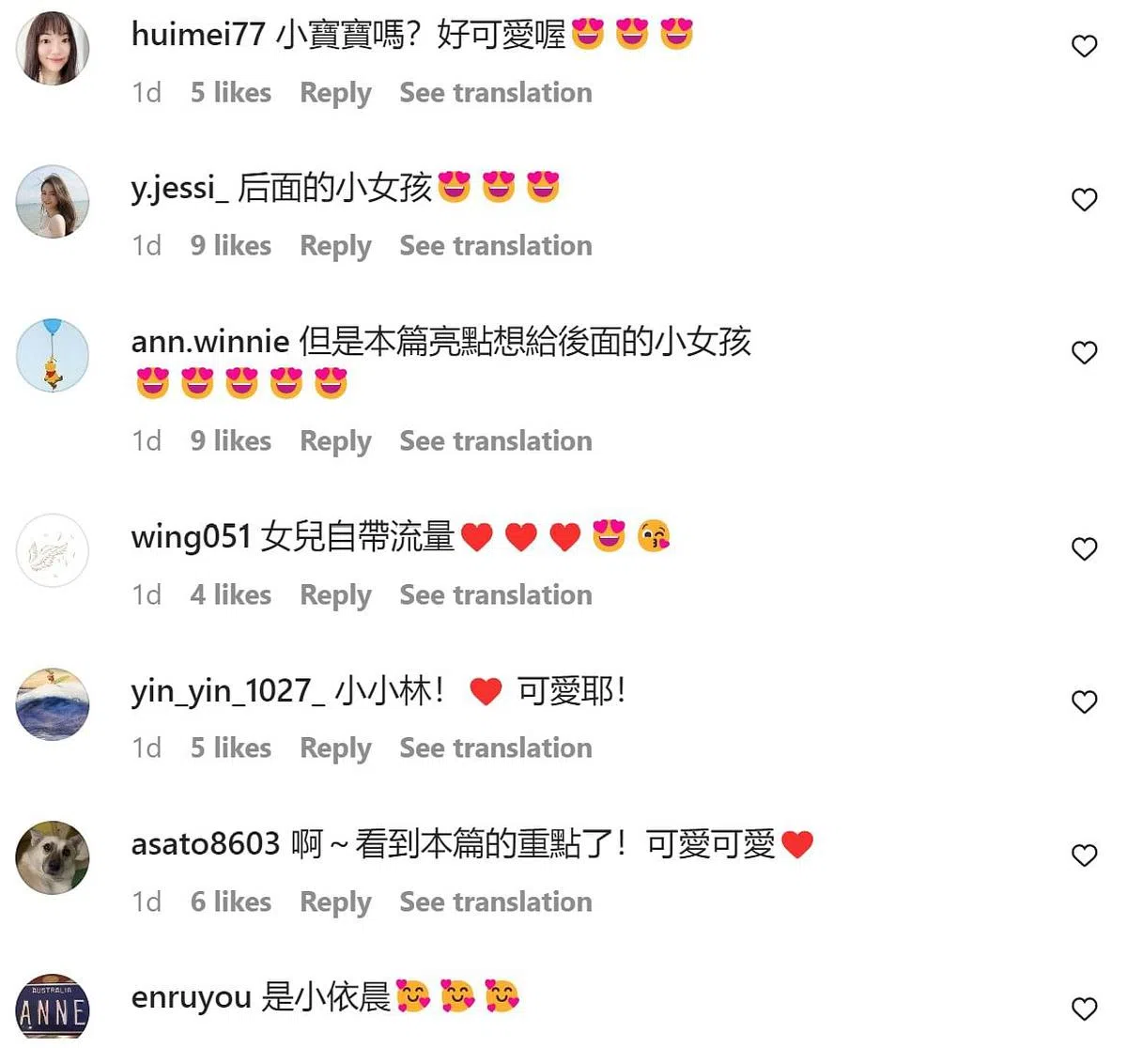Viewport: 1127px width, 1048px height.
Task: Heart the wing051 comment
Action: pos(1084,548)
